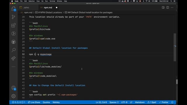Click line '{prefix}\npm\node.exe'
The width and height of the screenshot is (187, 105).
click(x=42, y=39)
